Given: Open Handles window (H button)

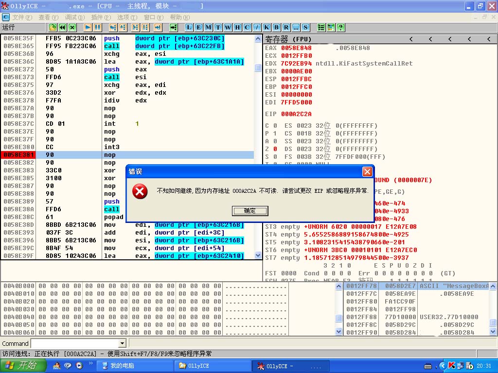Looking at the screenshot, I should pos(237,28).
